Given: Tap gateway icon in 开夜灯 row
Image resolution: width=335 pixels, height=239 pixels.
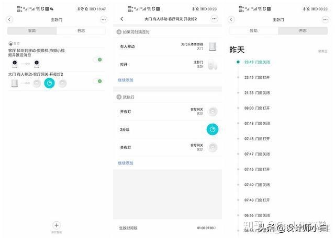Looking at the screenshot, I should 213,111.
